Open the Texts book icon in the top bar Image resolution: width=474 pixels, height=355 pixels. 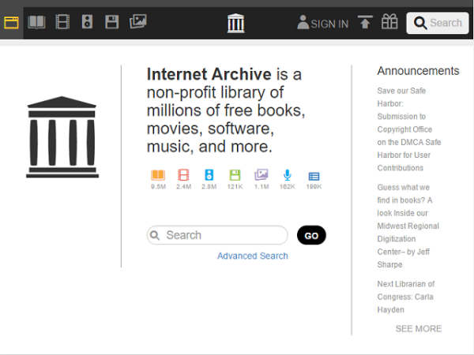tap(36, 23)
